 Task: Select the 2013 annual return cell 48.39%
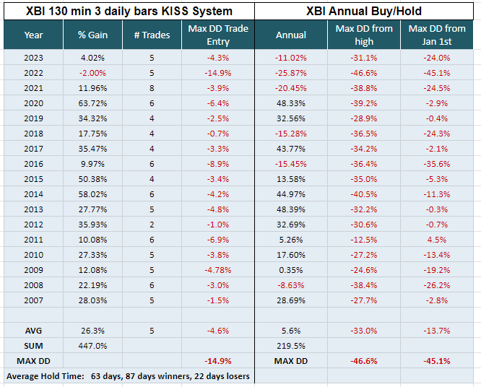pos(291,209)
